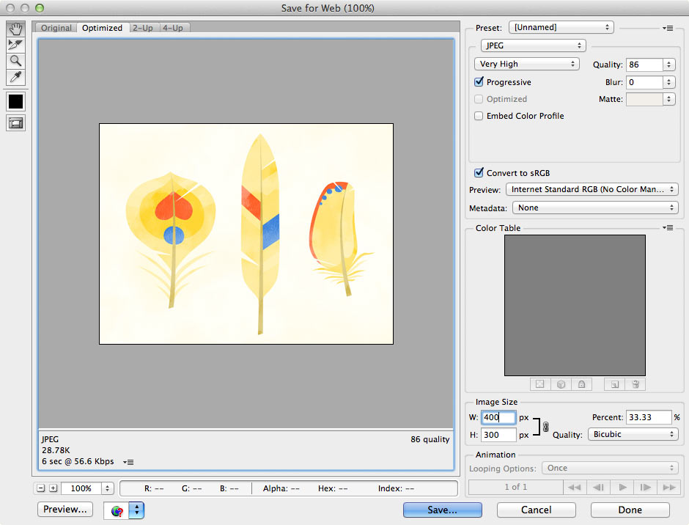Viewport: 689px width, 525px height.
Task: Click the Done button
Action: point(630,510)
